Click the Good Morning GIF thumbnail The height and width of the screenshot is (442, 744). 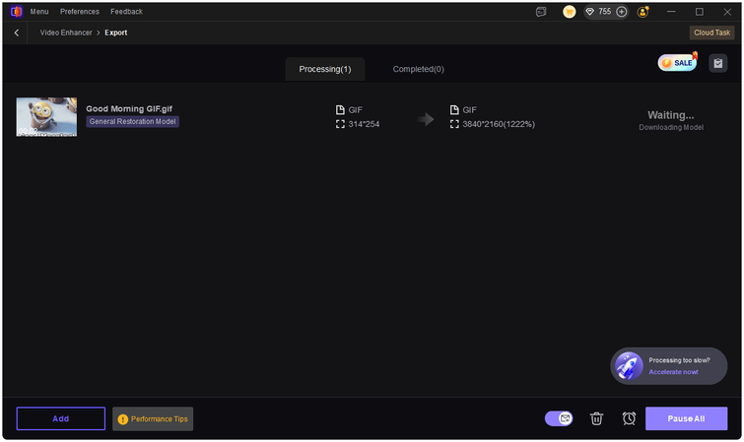46,116
